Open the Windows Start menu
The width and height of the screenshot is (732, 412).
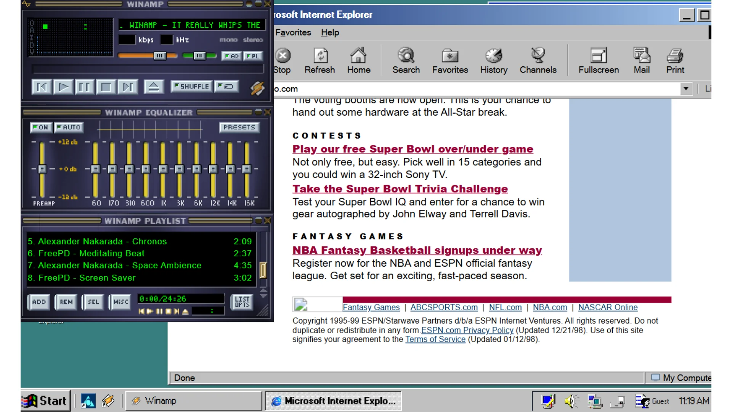tap(46, 401)
